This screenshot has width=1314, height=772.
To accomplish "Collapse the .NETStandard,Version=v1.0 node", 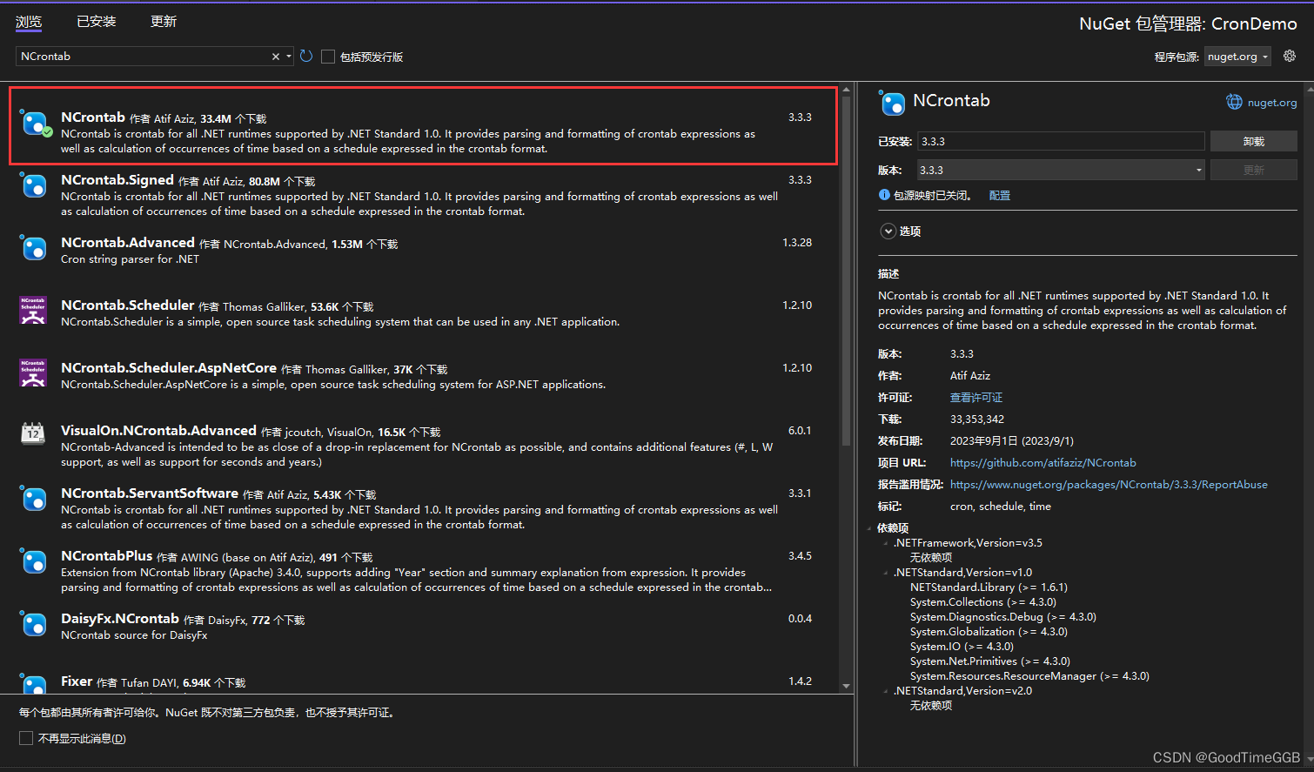I will coord(886,573).
